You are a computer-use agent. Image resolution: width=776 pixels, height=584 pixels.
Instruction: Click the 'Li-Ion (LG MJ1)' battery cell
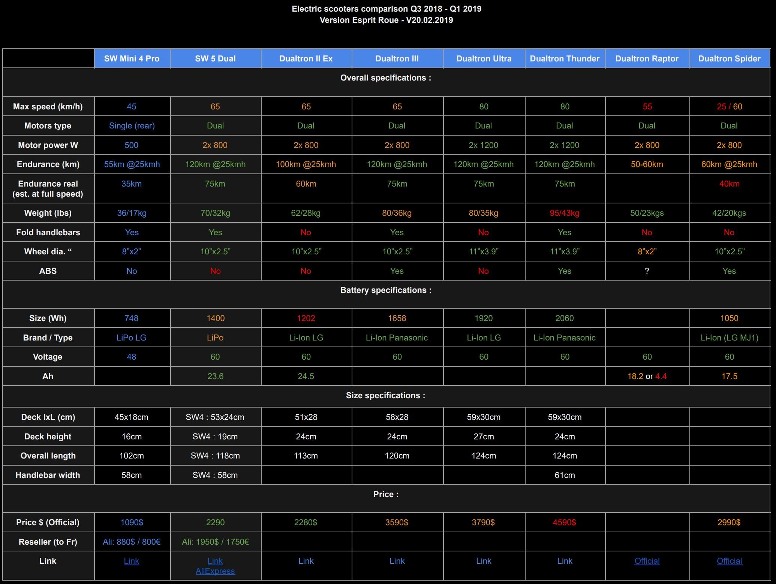pyautogui.click(x=730, y=338)
